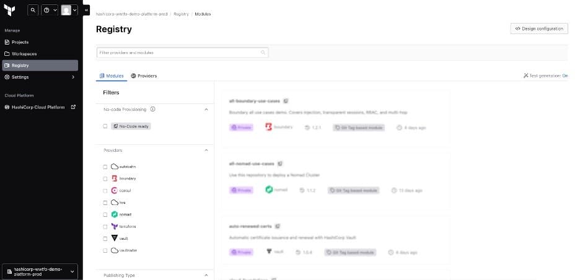Click the copy icon next to all-boundary-use-cases
The width and height of the screenshot is (580, 280).
tap(286, 100)
